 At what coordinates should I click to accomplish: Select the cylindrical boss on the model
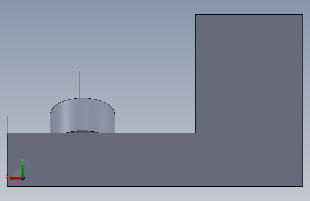coord(83,115)
